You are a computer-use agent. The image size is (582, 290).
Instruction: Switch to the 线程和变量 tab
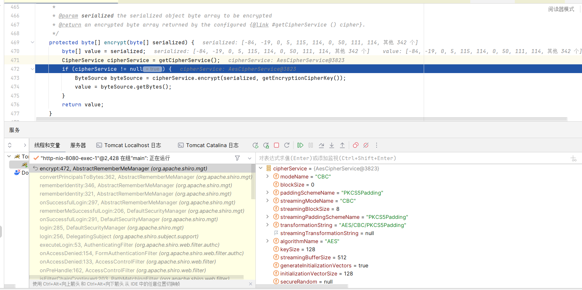point(47,145)
